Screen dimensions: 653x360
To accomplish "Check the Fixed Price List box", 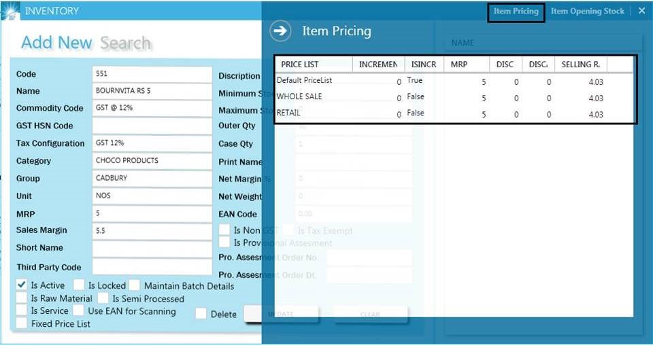I will pyautogui.click(x=22, y=323).
